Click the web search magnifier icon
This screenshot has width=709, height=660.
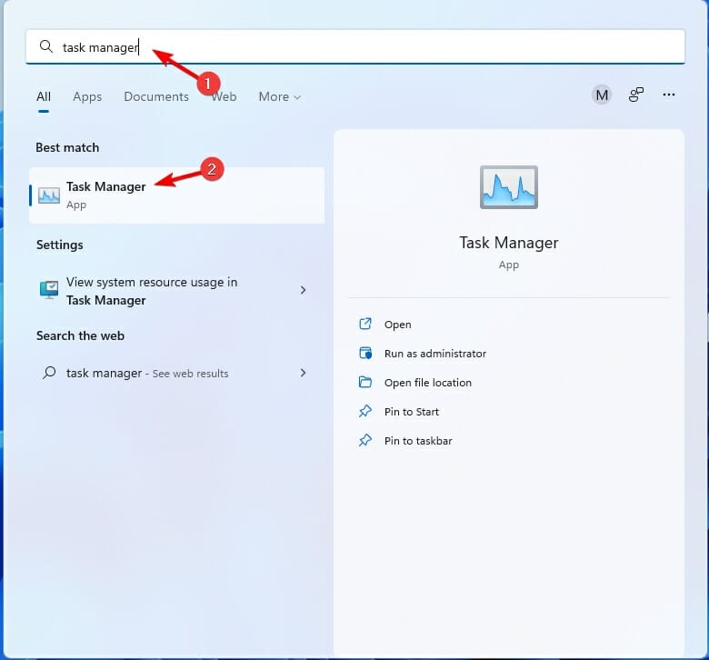click(49, 373)
